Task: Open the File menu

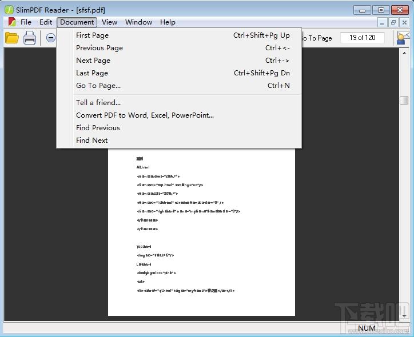Action: (26, 22)
